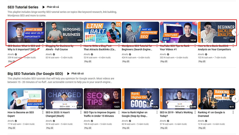Screen dimensions: 239x135
Task: Open 'SEO in 2019 - What's Working Today?' title
Action: (176, 114)
